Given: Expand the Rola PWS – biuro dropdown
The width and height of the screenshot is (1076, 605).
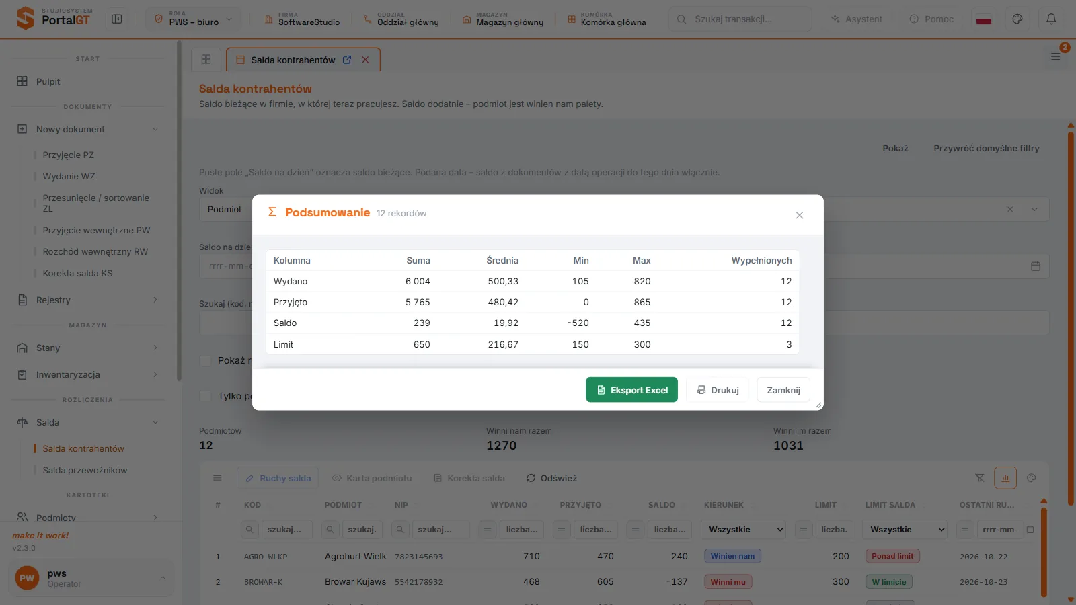Looking at the screenshot, I should tap(193, 19).
